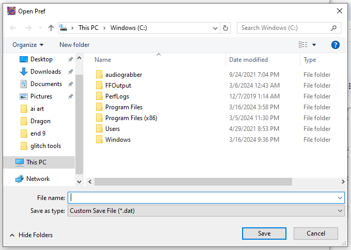Refresh the Windows (C:) folder view
351x250 pixels.
(x=226, y=28)
